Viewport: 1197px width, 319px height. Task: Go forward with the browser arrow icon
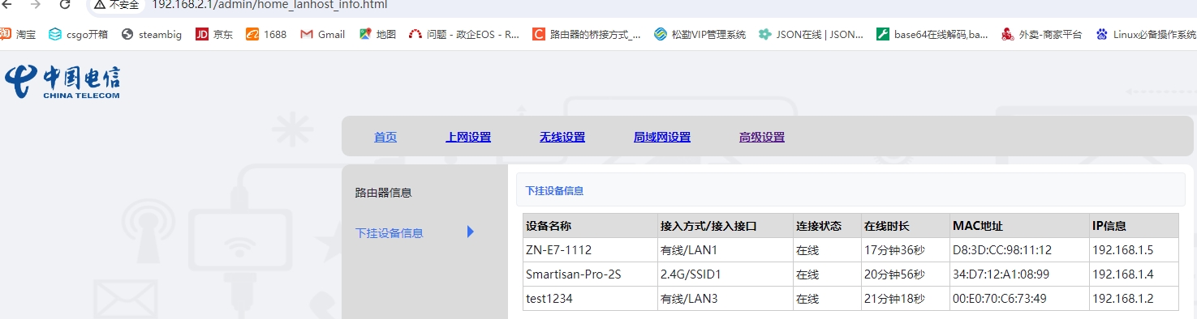35,4
